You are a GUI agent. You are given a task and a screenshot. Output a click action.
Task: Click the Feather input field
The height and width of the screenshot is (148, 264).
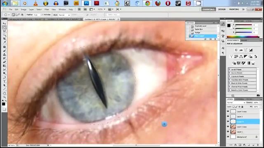tap(37, 15)
